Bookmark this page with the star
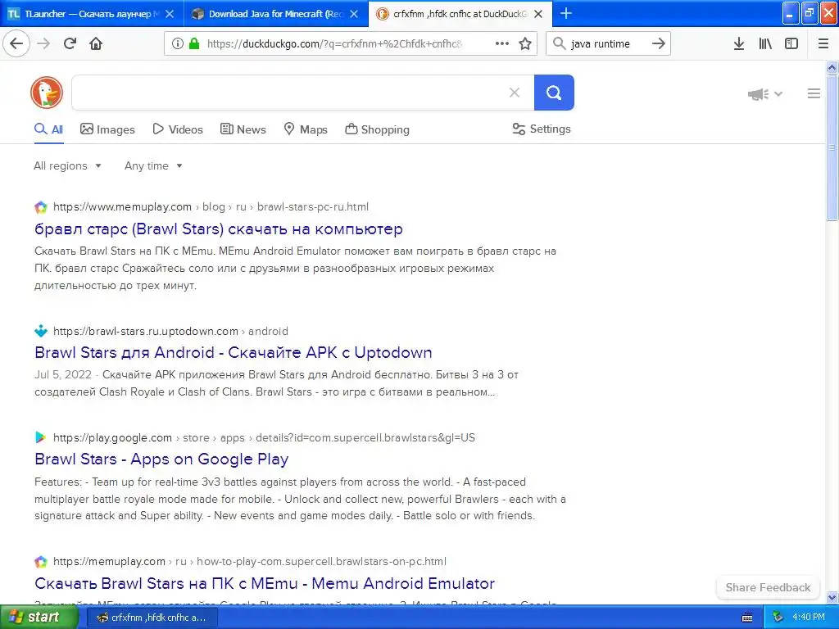Viewport: 839px width, 629px height. point(525,43)
